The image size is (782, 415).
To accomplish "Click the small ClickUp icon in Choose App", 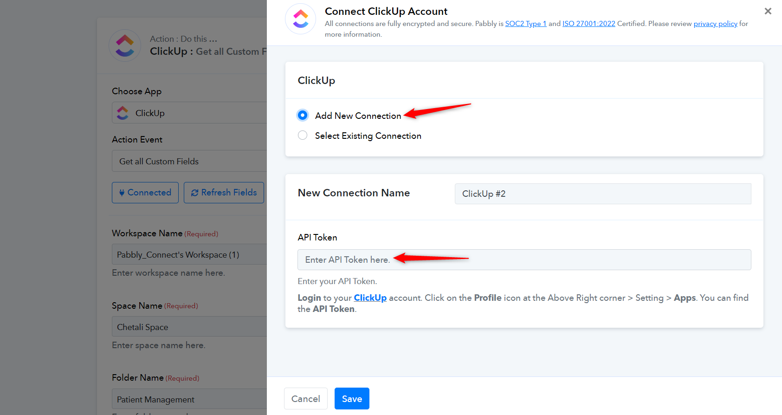I will (123, 113).
